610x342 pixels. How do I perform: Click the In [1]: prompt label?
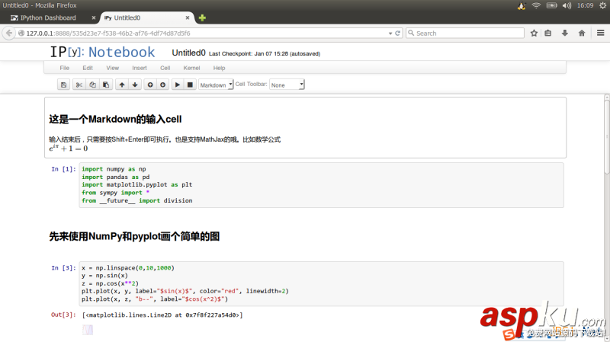coord(64,169)
